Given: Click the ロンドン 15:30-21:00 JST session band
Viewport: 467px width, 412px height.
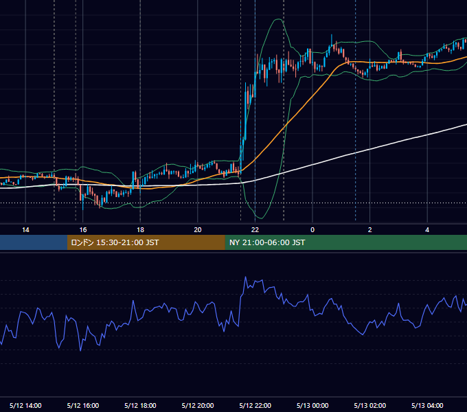Looking at the screenshot, I should [x=146, y=242].
